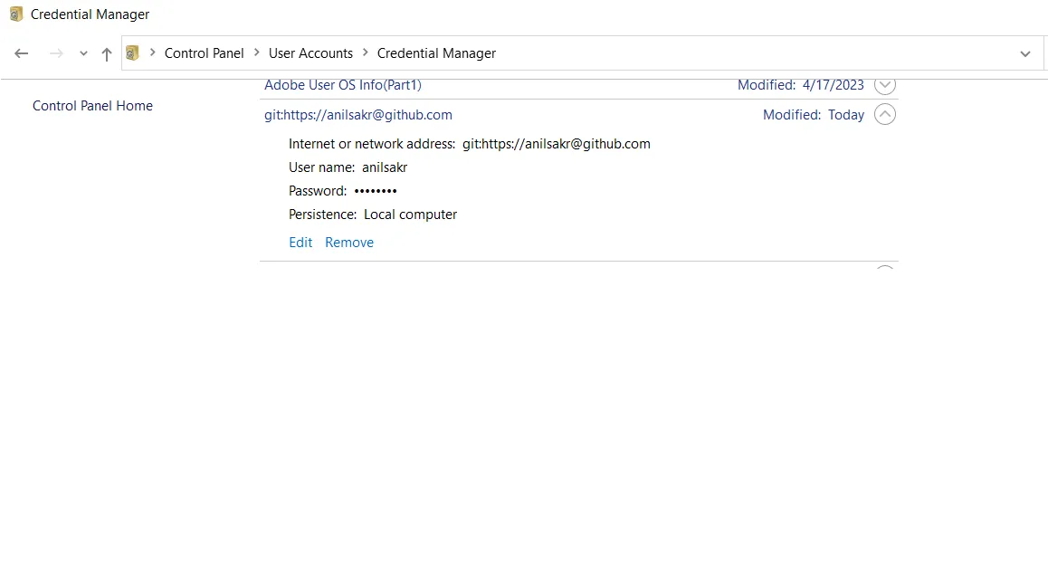Click the Internet or network address value

[x=556, y=144]
